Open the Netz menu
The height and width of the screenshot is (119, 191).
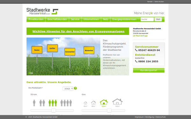[x=106, y=19]
